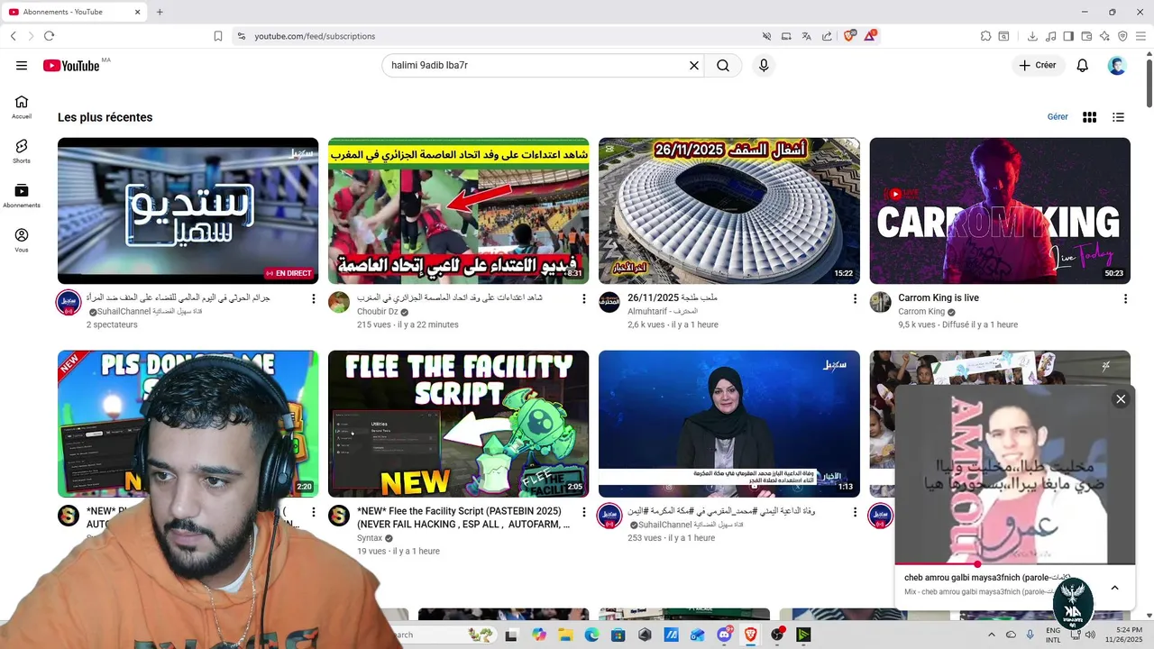The image size is (1154, 649).
Task: Open the Choubir Dz channel avatar
Action: pos(339,302)
